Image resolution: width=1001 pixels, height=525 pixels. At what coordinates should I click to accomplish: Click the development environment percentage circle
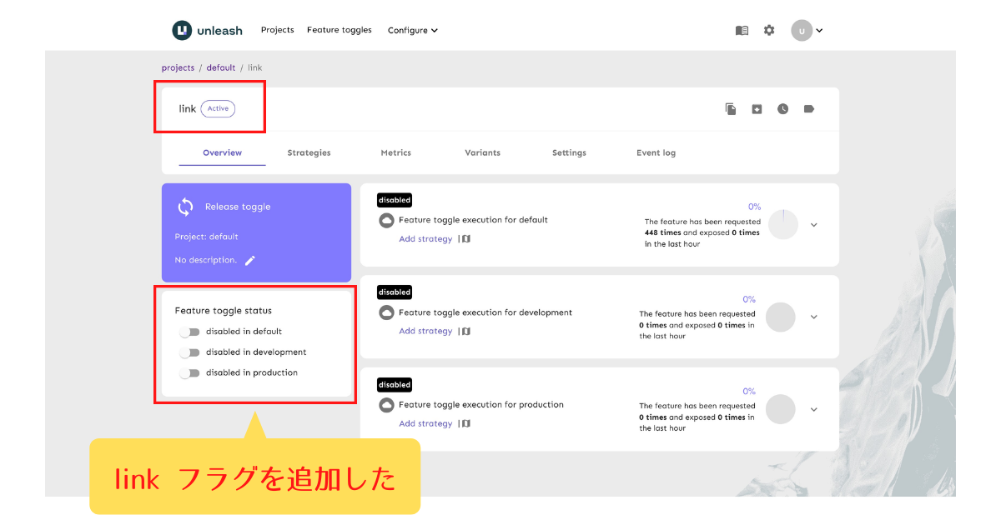[x=781, y=317]
